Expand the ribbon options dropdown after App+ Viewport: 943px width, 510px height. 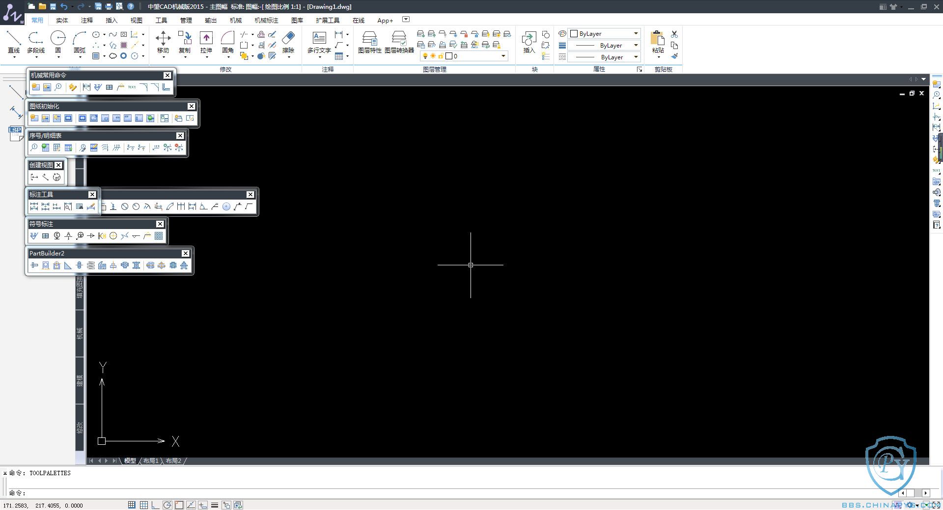[x=406, y=19]
